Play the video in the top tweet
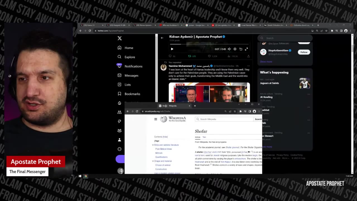Viewport: 357px width, 201px height. click(172, 49)
